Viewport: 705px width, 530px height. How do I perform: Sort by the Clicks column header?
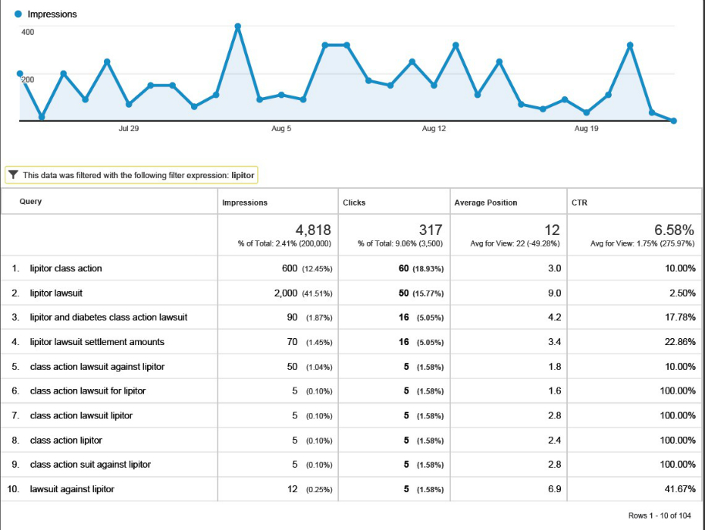pos(354,203)
